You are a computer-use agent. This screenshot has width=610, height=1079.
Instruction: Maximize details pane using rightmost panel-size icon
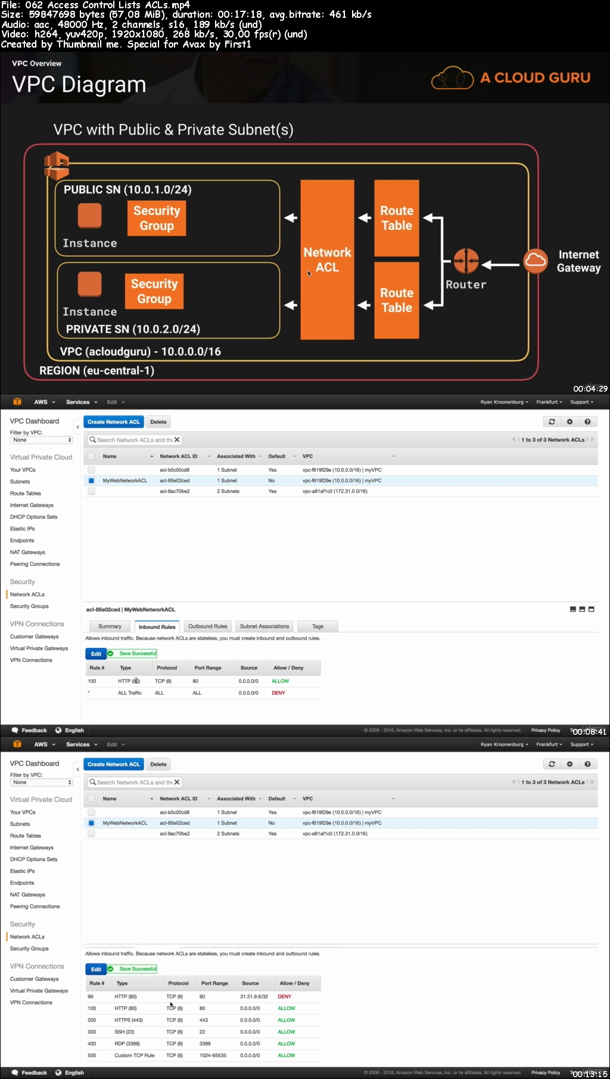click(592, 609)
